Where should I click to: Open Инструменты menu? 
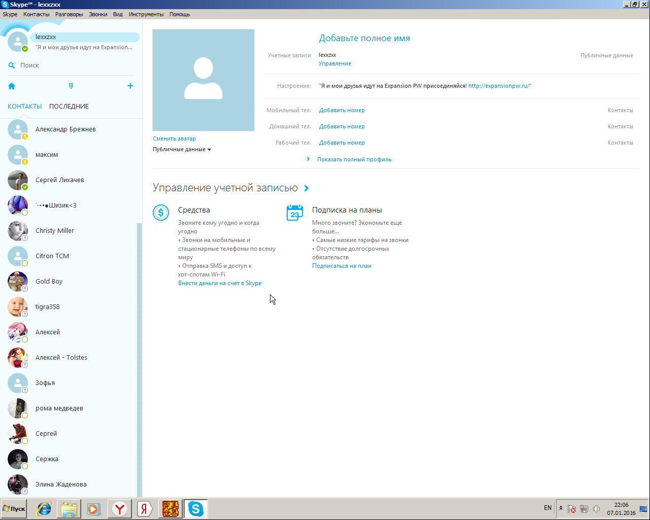(146, 14)
